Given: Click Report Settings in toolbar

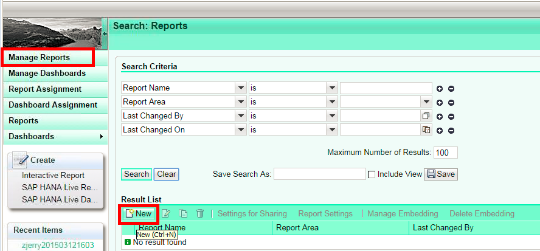Looking at the screenshot, I should coord(325,214).
